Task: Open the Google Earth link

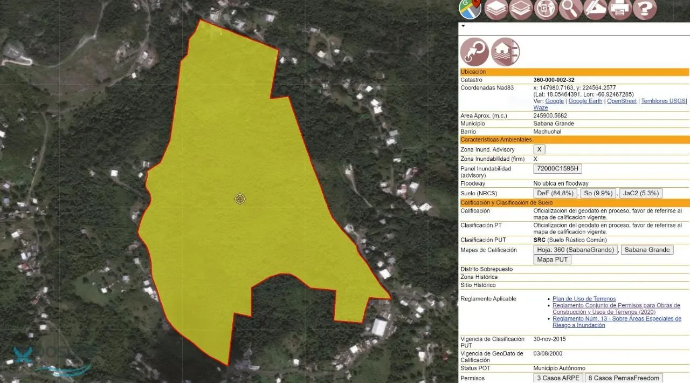Action: click(x=585, y=101)
